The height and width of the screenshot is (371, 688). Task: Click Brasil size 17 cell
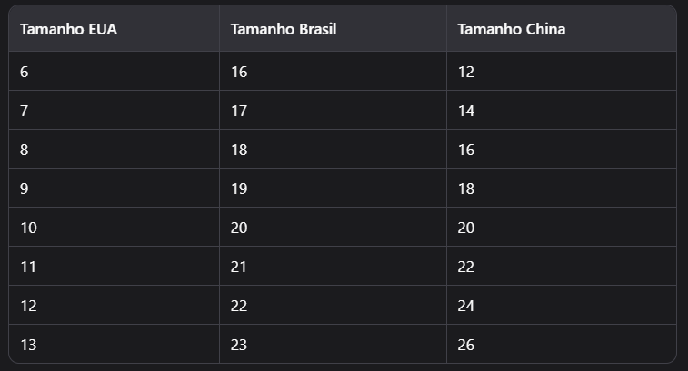point(239,111)
